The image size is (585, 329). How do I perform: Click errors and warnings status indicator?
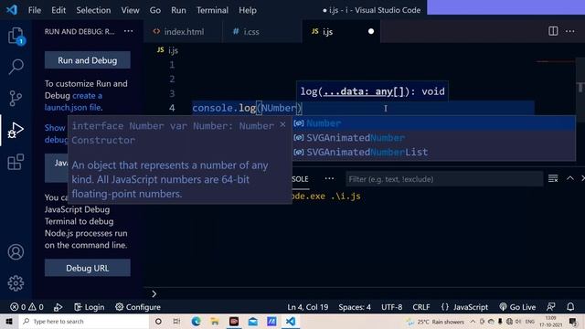point(27,307)
